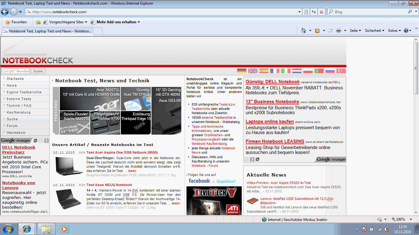Click Asus G53JW 3D Gaming thumbnail
This screenshot has width=419, height=235.
[167, 110]
